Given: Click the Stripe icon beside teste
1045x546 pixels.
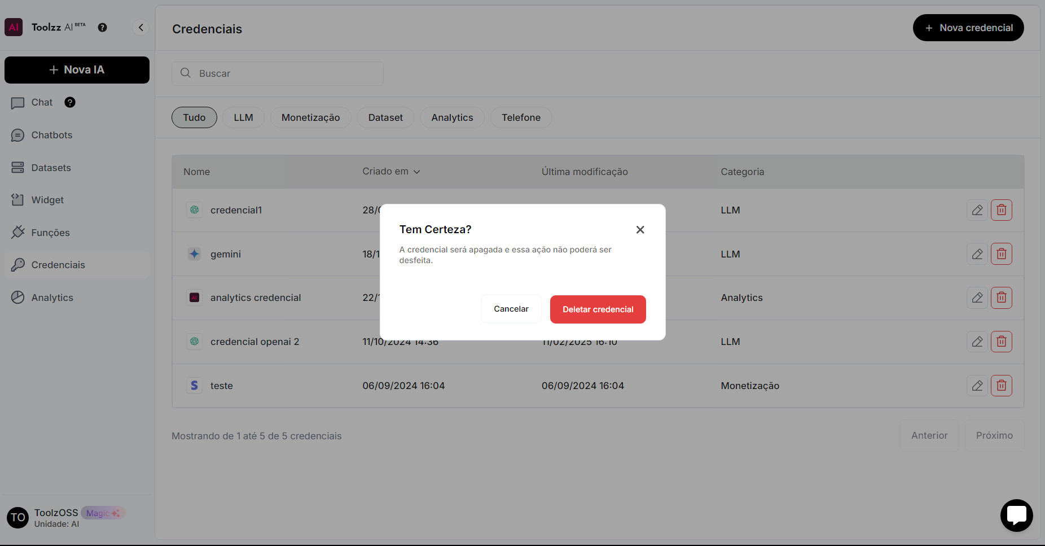Looking at the screenshot, I should point(194,386).
